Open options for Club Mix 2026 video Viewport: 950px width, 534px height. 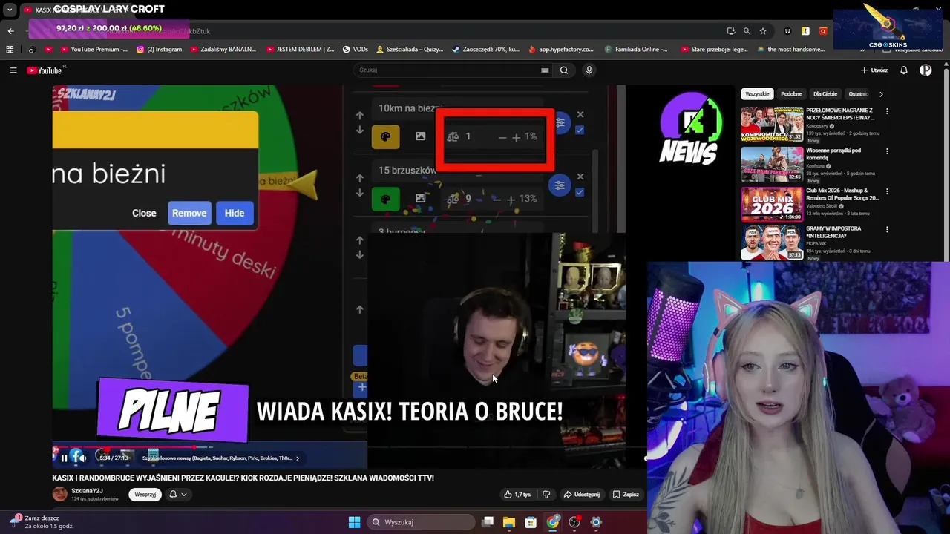pyautogui.click(x=886, y=192)
